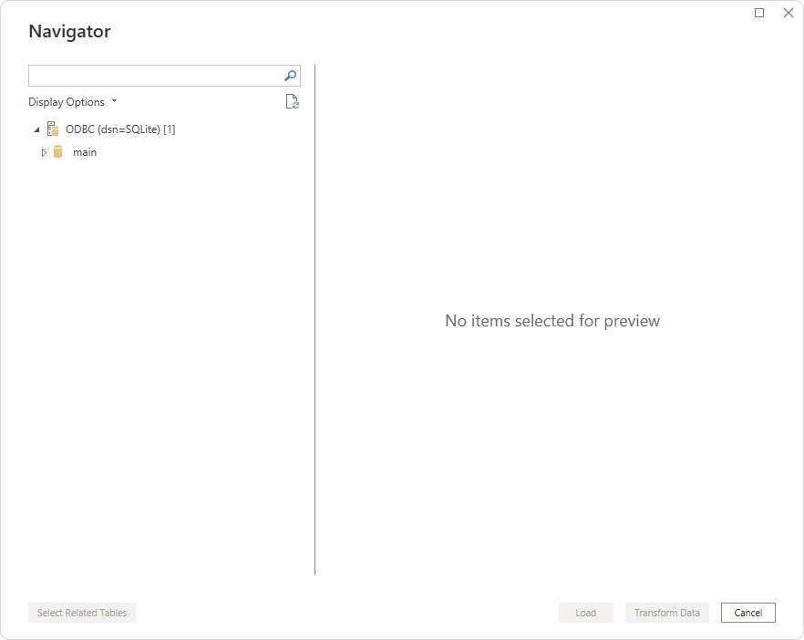Close the Navigator dialog with X
Image resolution: width=804 pixels, height=640 pixels.
click(789, 13)
